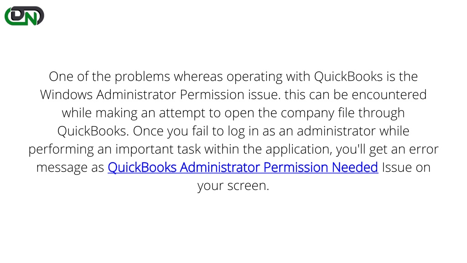Click the word "application," in the paragraph

pos(299,149)
